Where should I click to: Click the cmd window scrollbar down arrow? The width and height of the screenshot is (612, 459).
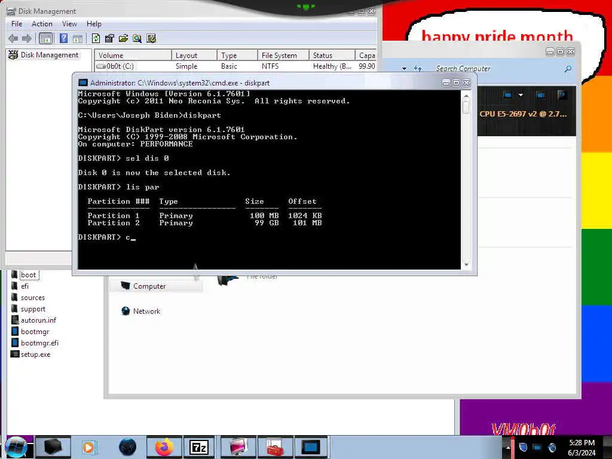(x=466, y=265)
